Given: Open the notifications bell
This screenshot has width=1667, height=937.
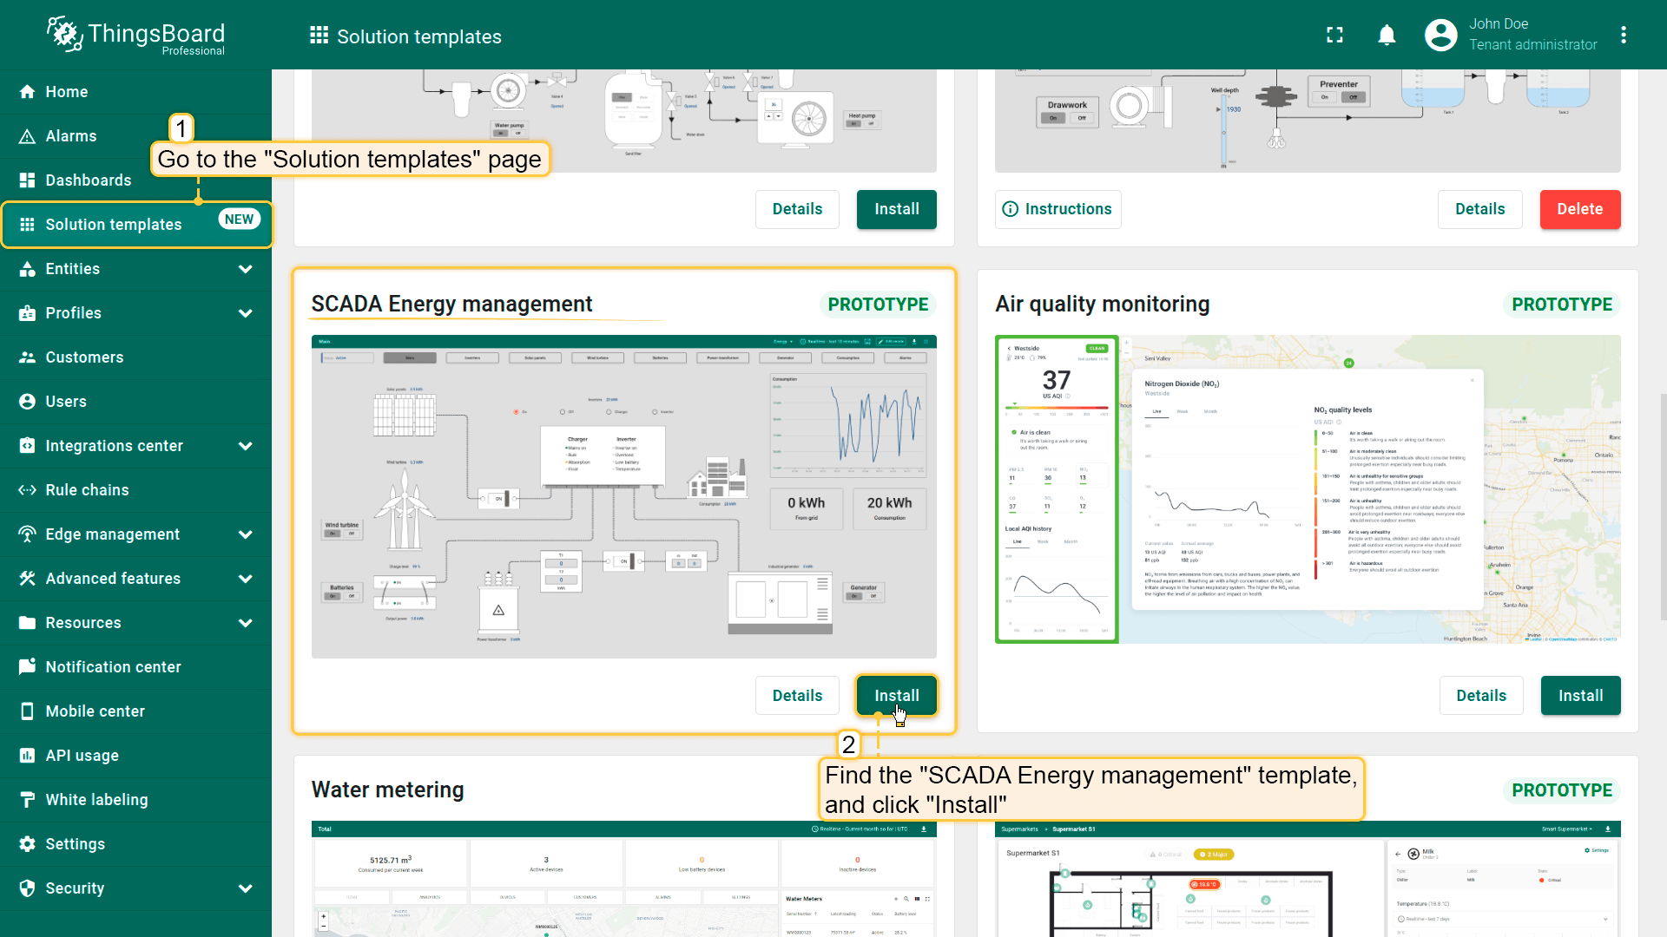Looking at the screenshot, I should click(1387, 35).
